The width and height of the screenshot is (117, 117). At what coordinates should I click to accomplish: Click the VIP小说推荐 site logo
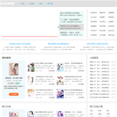click(x=7, y=4)
